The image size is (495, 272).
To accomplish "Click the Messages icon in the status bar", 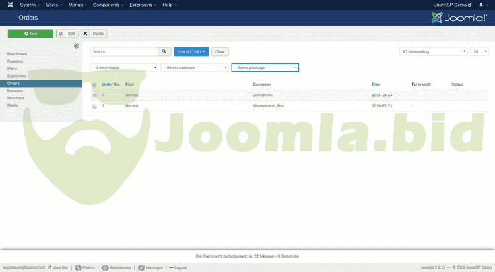I will coord(141,267).
